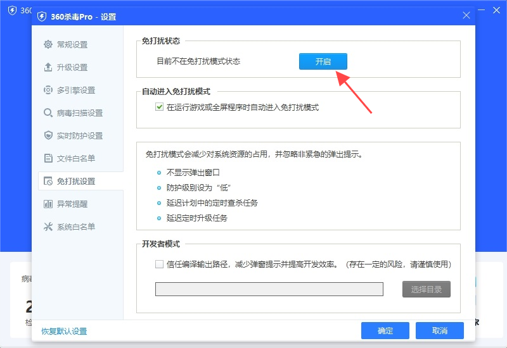Image resolution: width=507 pixels, height=348 pixels.
Task: Click the 文件白名单 document icon
Action: point(48,158)
